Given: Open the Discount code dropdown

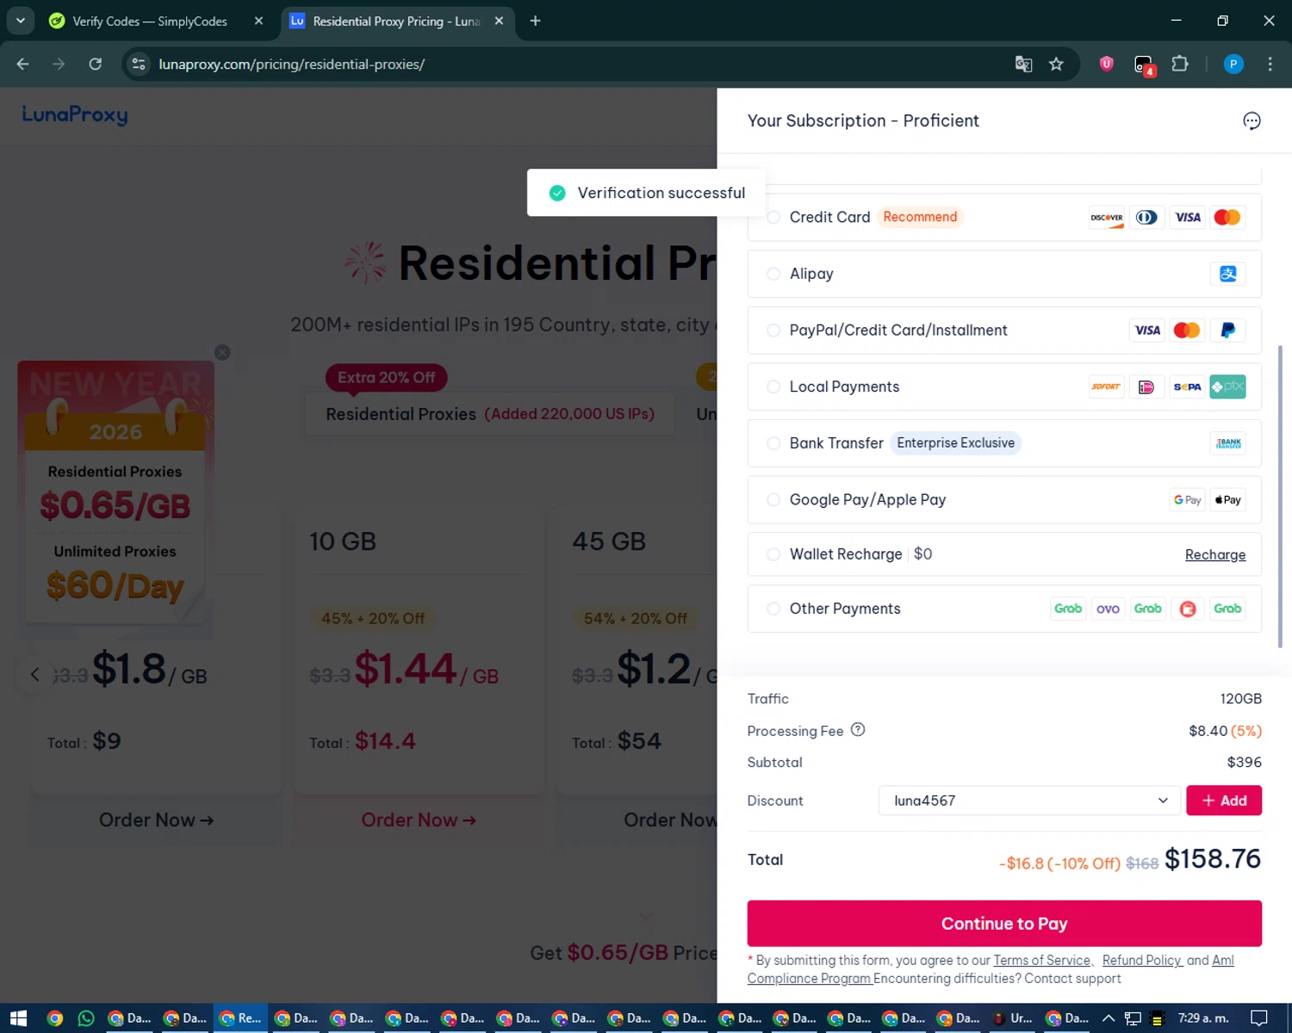Looking at the screenshot, I should 1029,801.
